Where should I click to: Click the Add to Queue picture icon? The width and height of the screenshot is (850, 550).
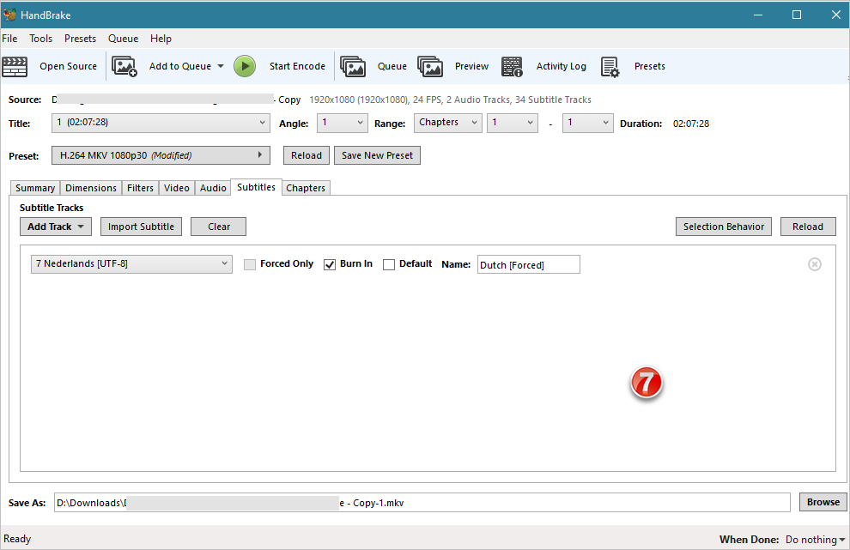[124, 66]
